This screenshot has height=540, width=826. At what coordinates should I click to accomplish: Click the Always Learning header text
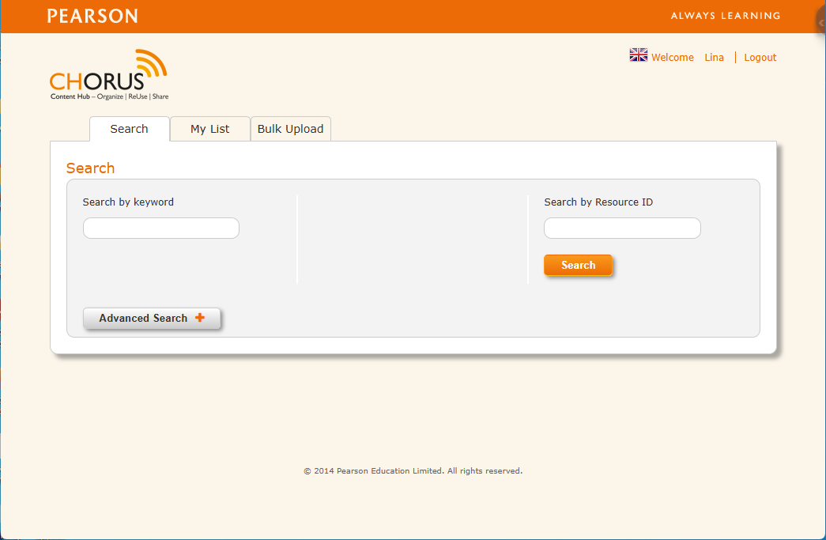click(x=726, y=16)
